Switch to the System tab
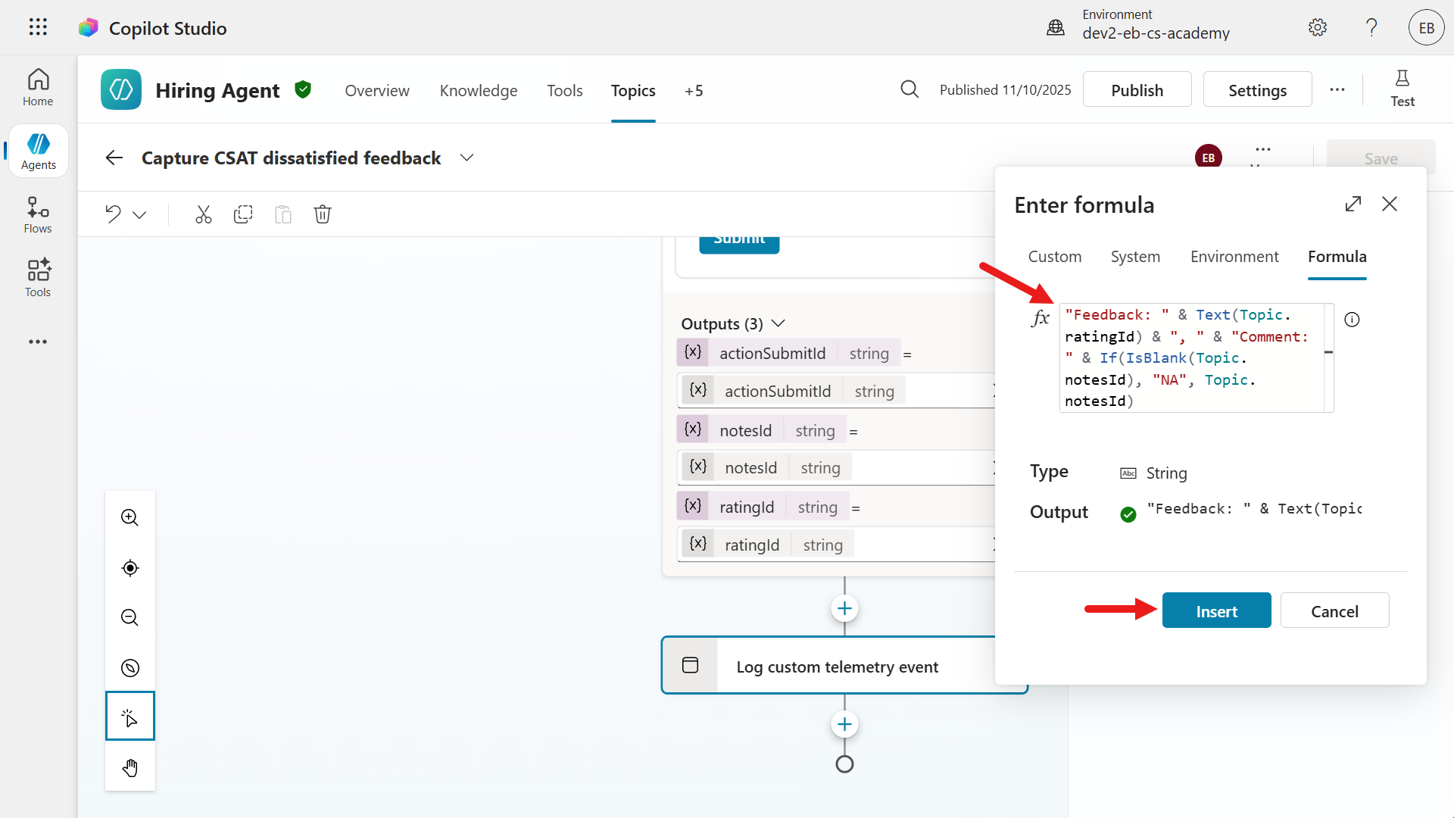This screenshot has width=1454, height=818. click(x=1134, y=257)
